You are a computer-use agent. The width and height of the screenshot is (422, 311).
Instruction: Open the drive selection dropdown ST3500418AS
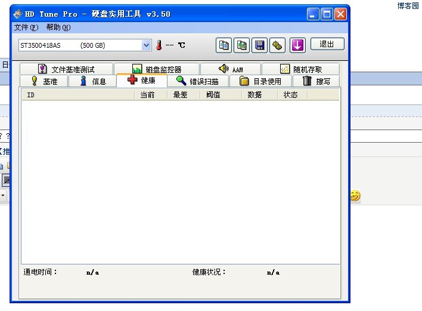tap(85, 45)
